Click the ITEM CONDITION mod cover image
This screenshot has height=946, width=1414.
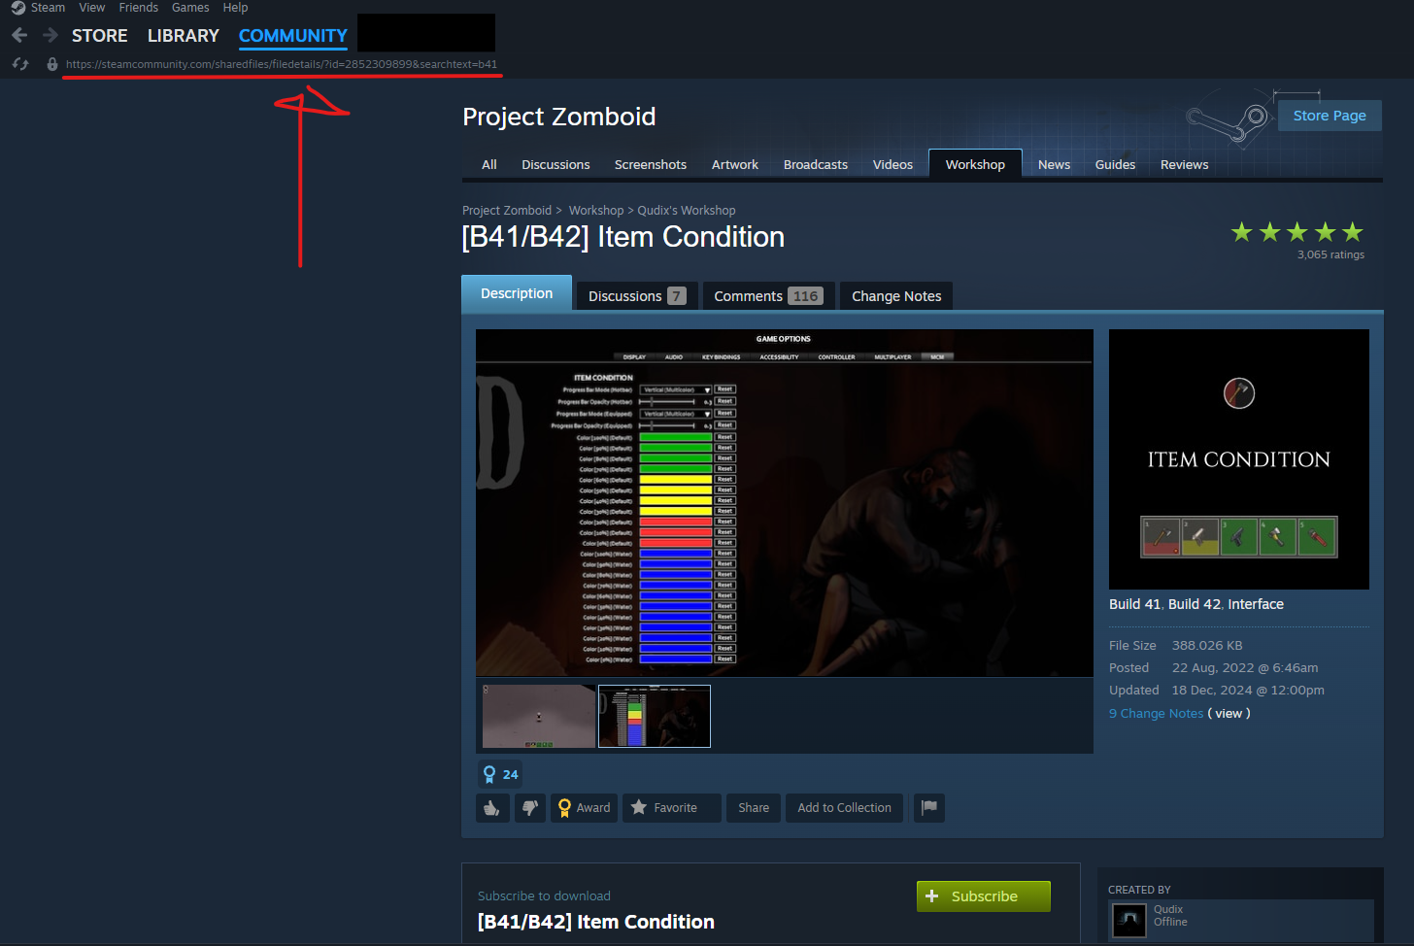tap(1239, 459)
